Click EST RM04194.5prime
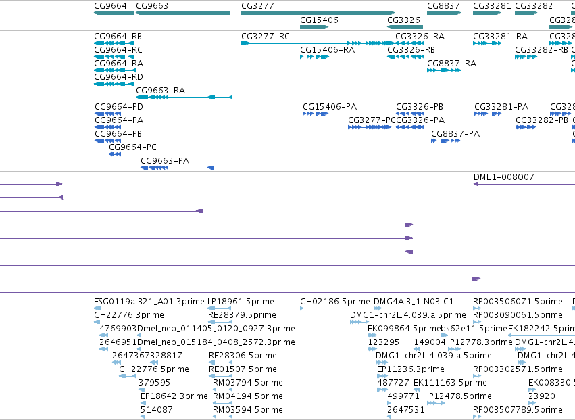The height and width of the screenshot is (420, 575). click(247, 396)
